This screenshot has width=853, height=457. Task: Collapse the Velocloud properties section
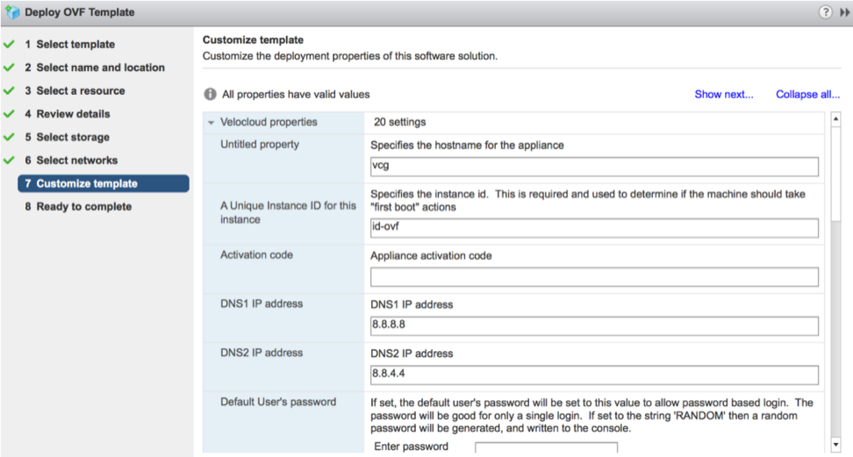211,123
